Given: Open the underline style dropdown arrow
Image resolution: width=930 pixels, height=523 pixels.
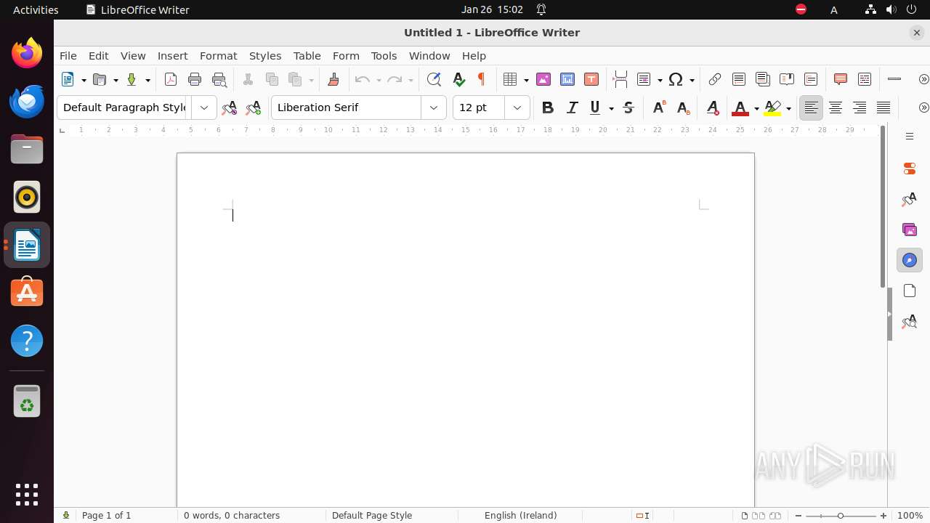Looking at the screenshot, I should [x=611, y=108].
